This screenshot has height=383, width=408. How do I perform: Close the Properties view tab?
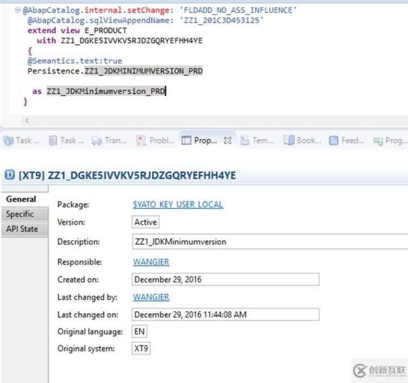click(x=227, y=141)
